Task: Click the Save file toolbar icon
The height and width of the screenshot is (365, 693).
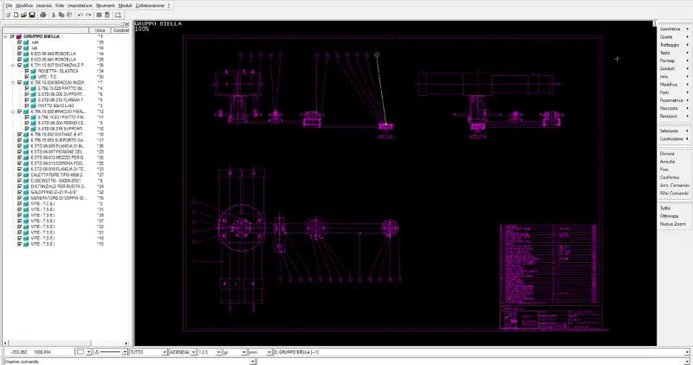Action: pyautogui.click(x=32, y=15)
